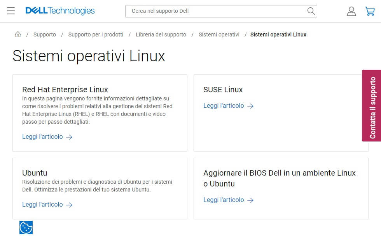Click the Sistemi operativi Linux page heading

89,56
